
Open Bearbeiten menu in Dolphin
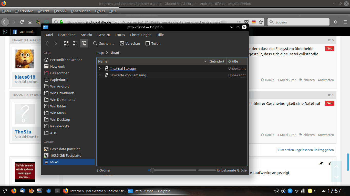tap(67, 35)
